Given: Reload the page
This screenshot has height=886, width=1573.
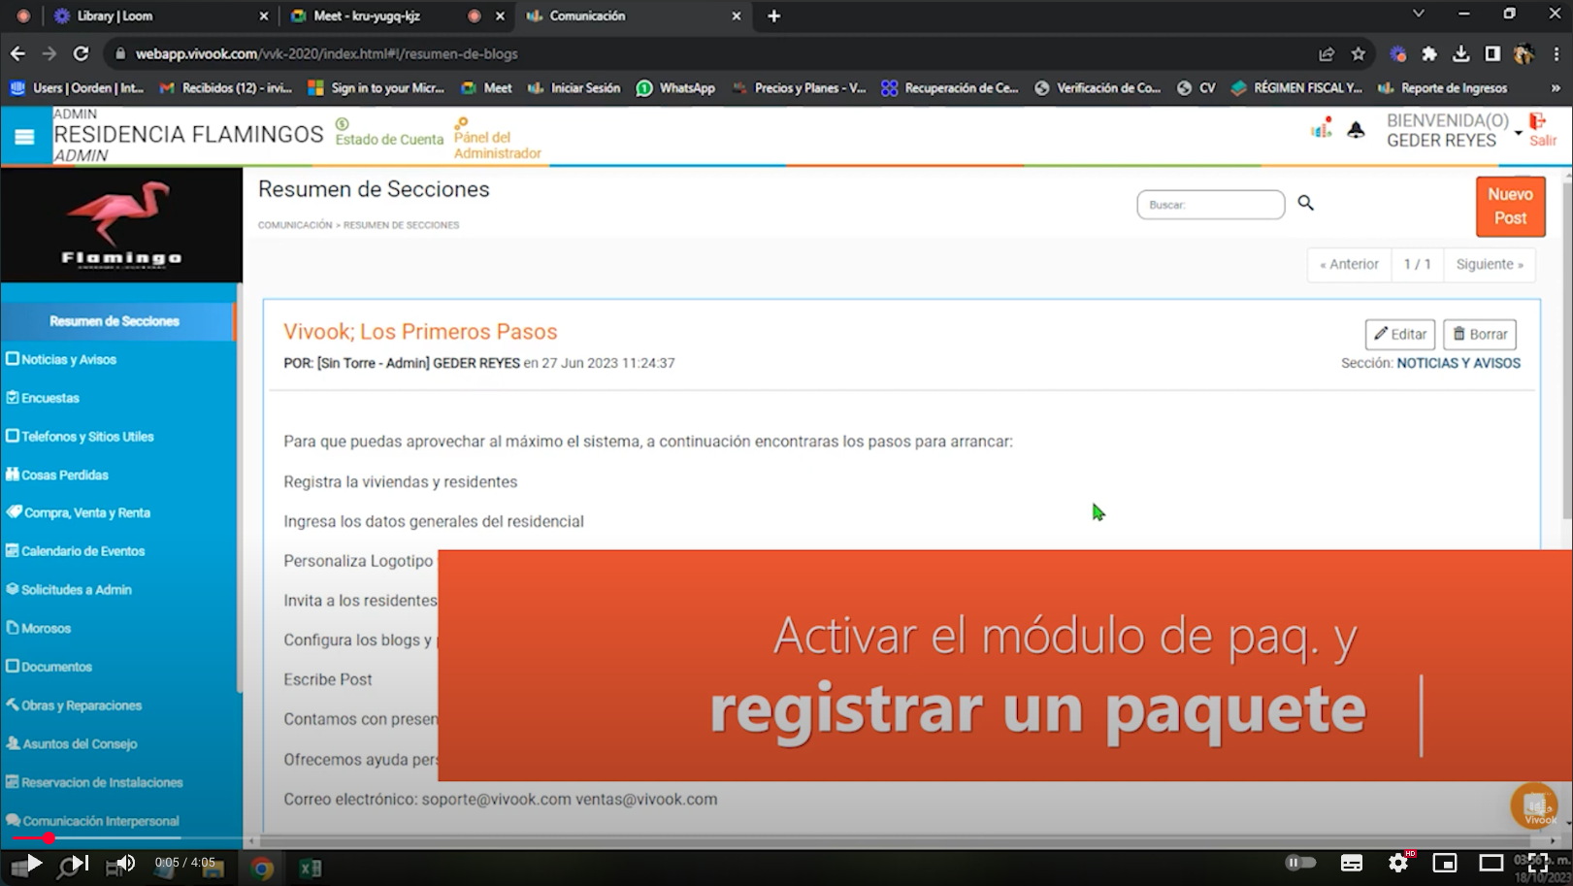Looking at the screenshot, I should pyautogui.click(x=82, y=53).
